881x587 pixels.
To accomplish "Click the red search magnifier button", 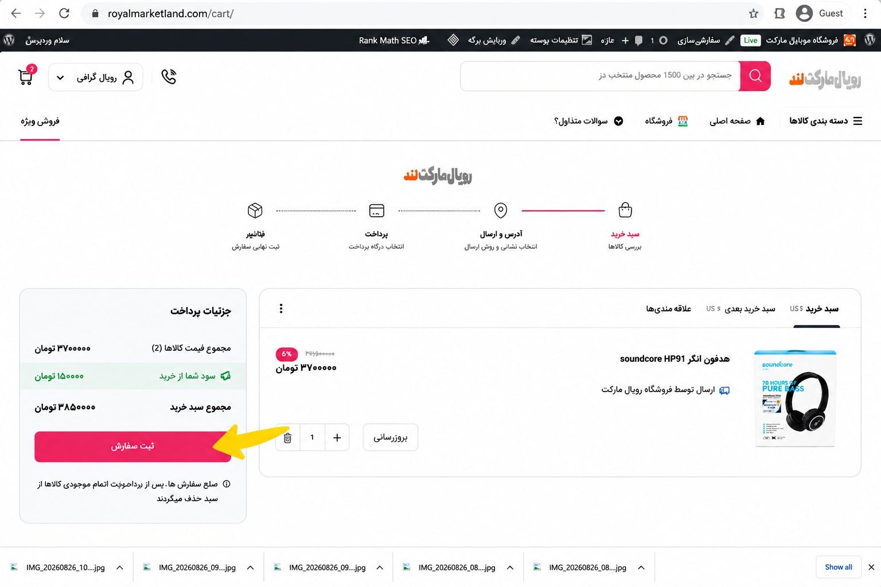I will tap(755, 76).
